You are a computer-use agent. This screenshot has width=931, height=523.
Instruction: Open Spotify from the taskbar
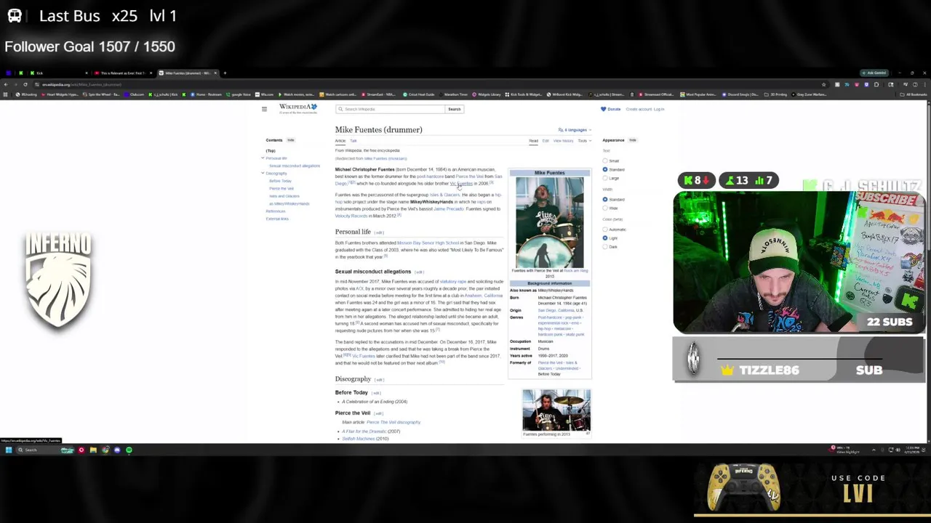129,450
